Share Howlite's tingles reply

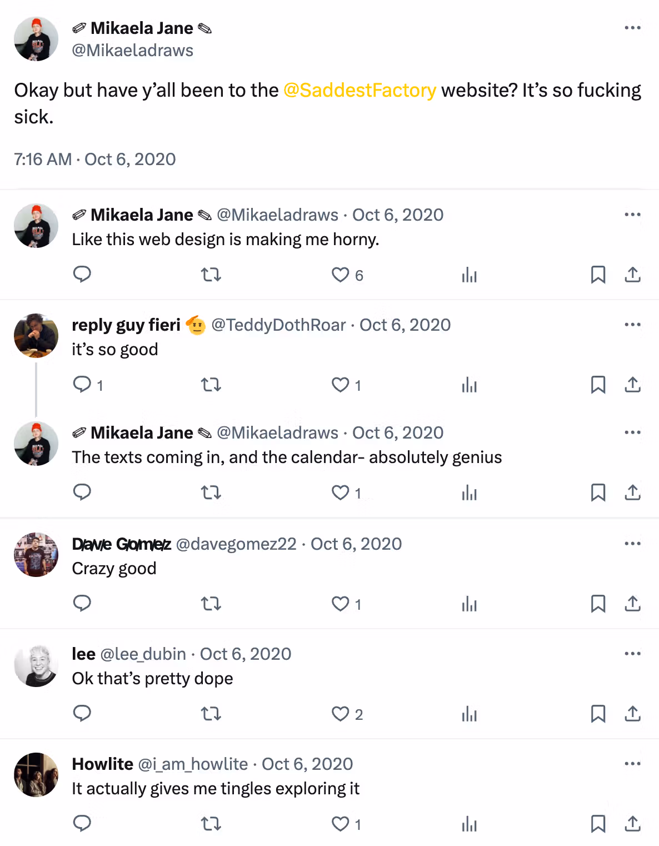tap(632, 824)
